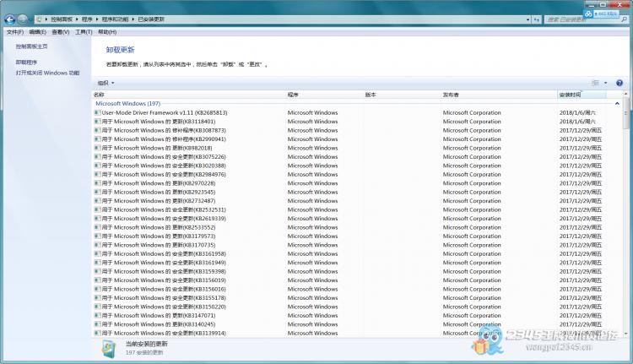
Task: Open the view options dropdown arrow
Action: (605, 83)
